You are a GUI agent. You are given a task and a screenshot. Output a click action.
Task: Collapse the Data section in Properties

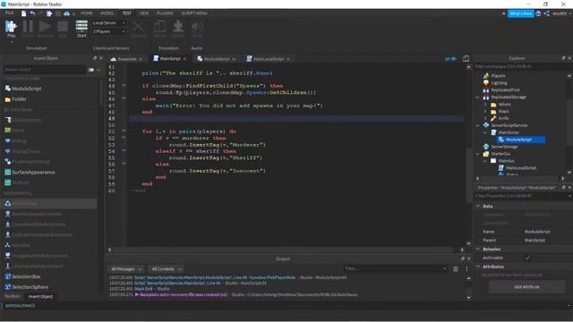point(478,206)
